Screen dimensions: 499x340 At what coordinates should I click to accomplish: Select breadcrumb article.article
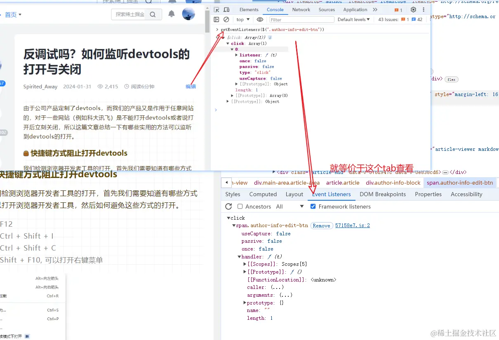tap(343, 183)
